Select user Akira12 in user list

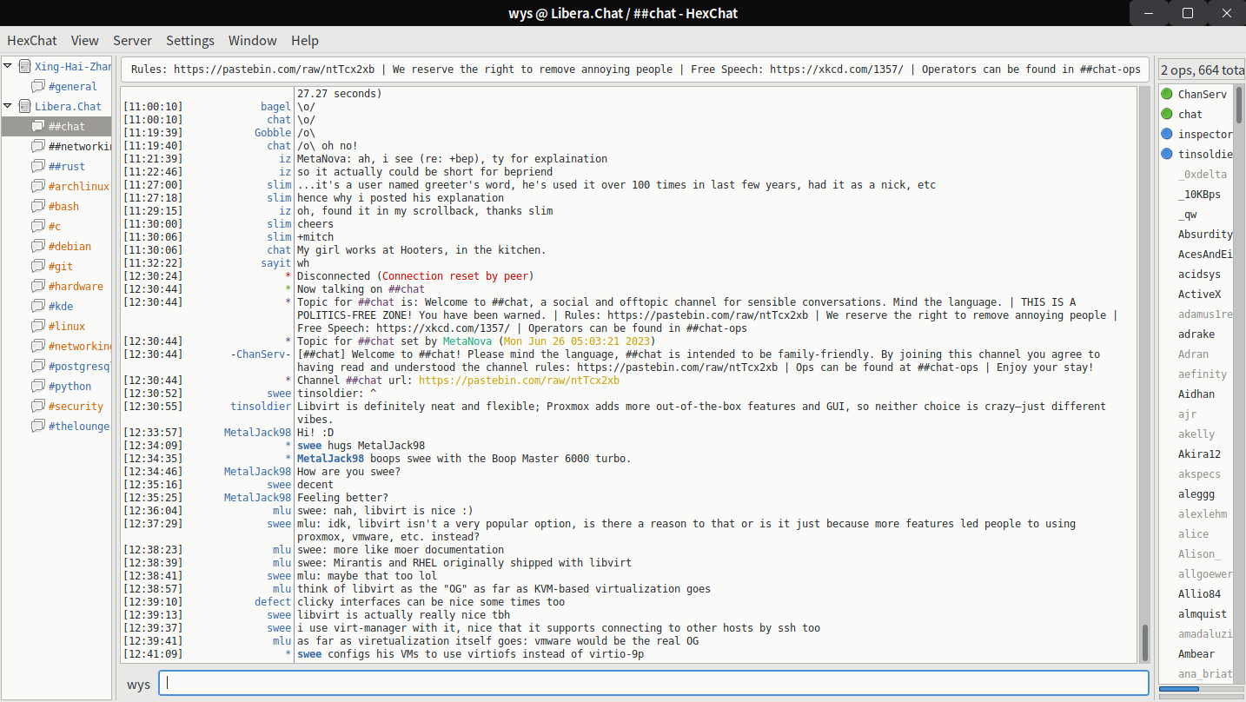(1199, 454)
